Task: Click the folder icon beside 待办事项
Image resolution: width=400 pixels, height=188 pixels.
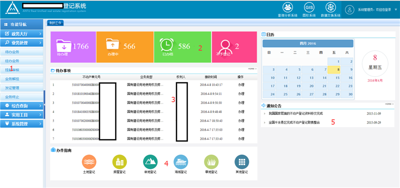Action: tap(53, 70)
